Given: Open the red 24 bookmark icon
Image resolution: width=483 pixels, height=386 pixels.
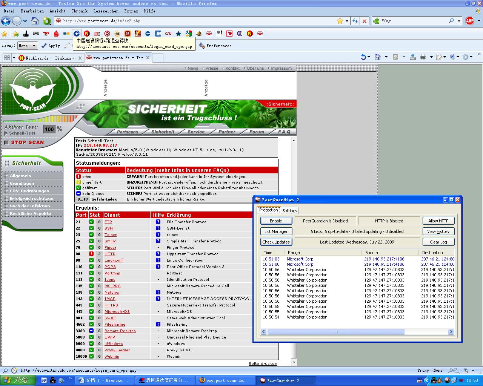Looking at the screenshot, I should (128, 34).
